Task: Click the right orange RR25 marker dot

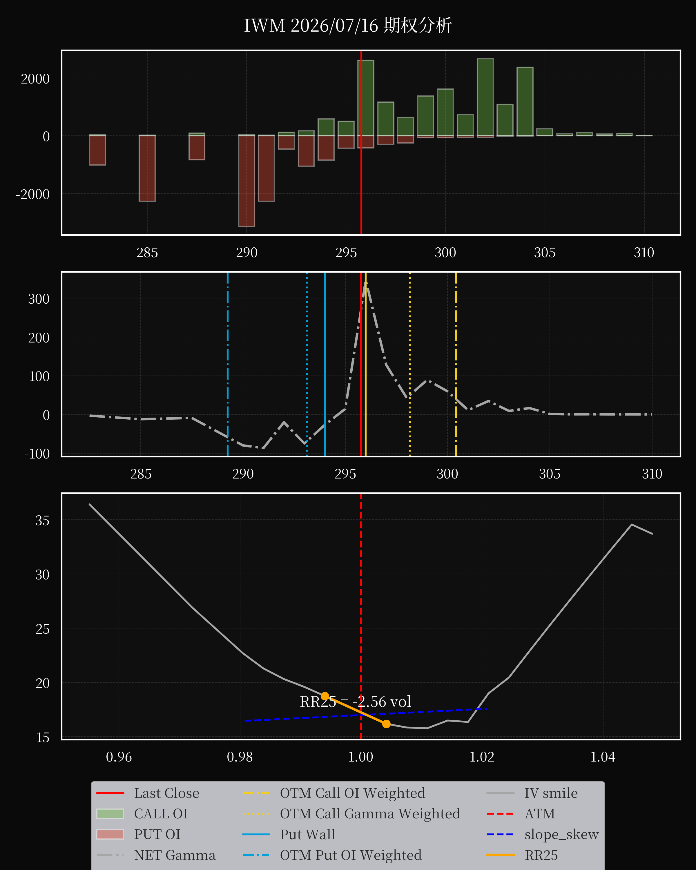Action: [386, 724]
